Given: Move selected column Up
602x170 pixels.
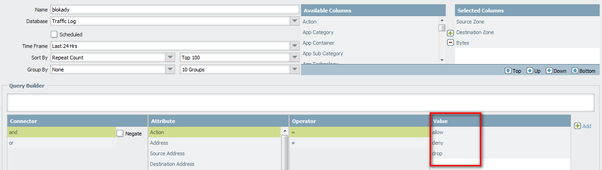Looking at the screenshot, I should coord(533,71).
